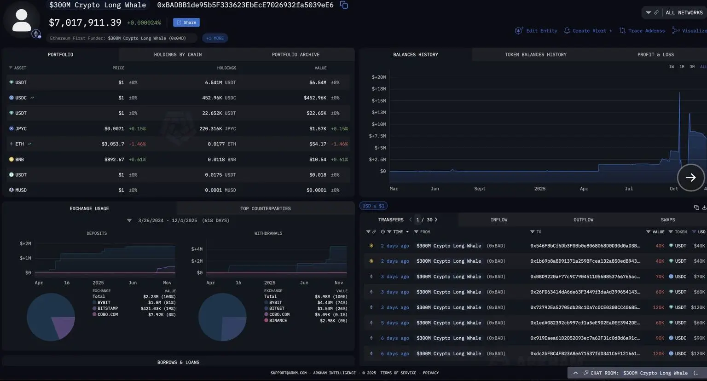Copy the wallet address with the copy icon
707x381 pixels.
click(x=344, y=5)
